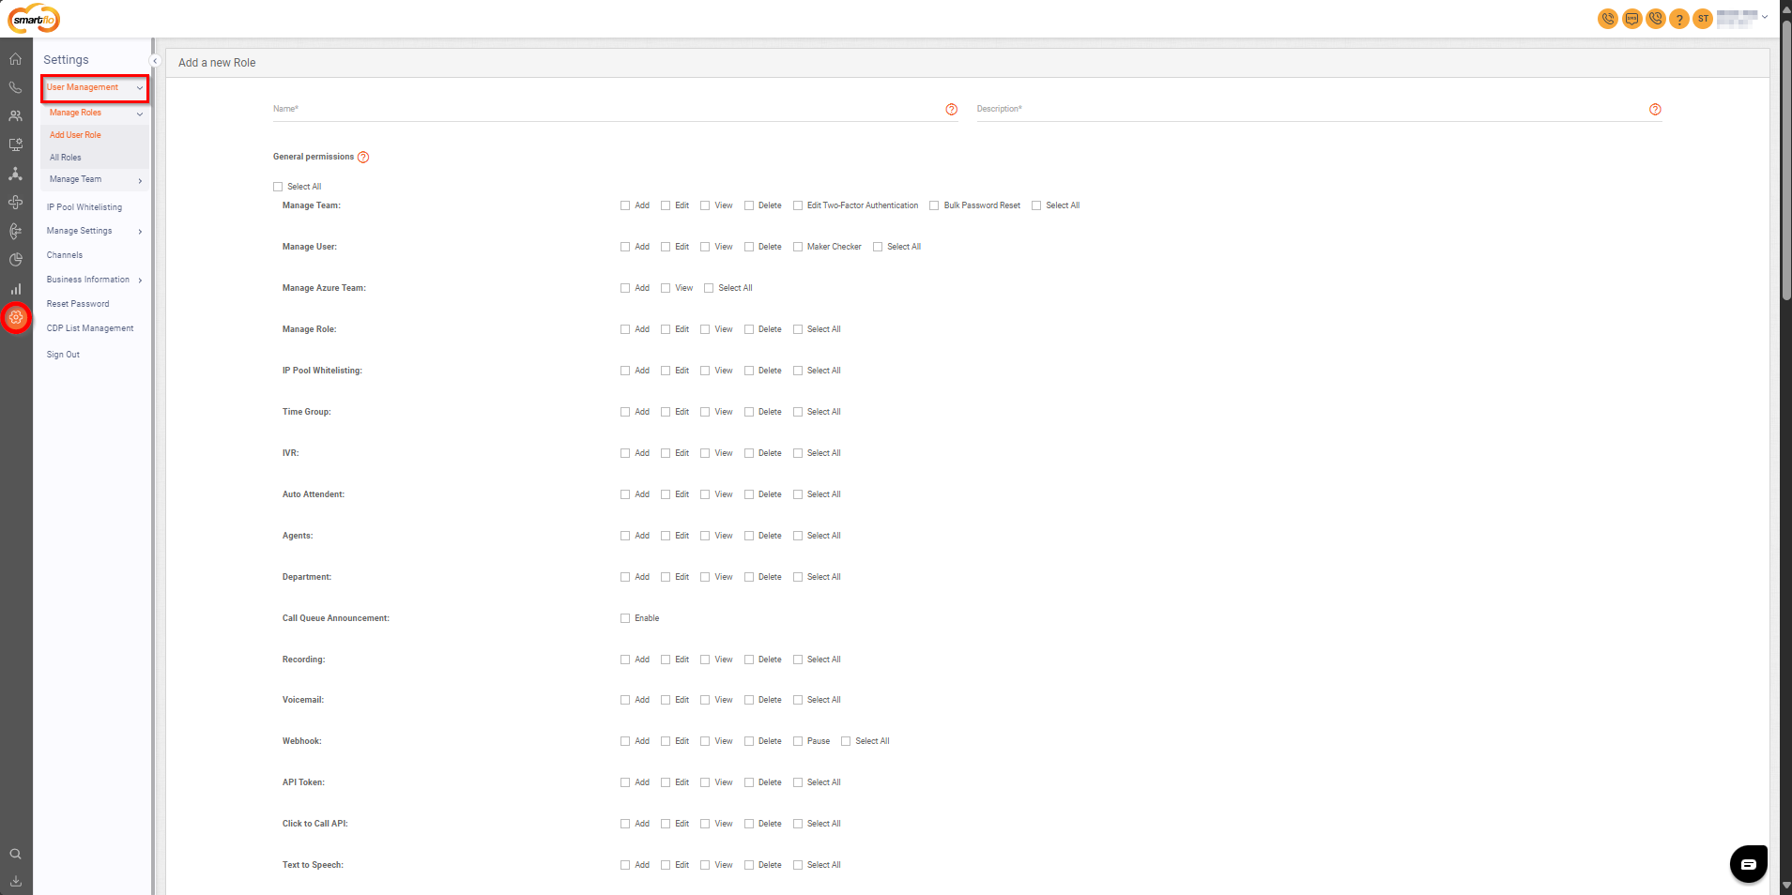1792x895 pixels.
Task: Check View for Manage Azure Team
Action: [666, 288]
